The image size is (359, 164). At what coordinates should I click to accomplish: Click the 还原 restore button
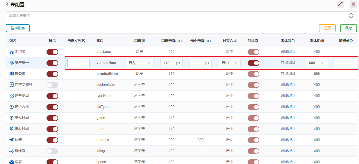coord(327,28)
